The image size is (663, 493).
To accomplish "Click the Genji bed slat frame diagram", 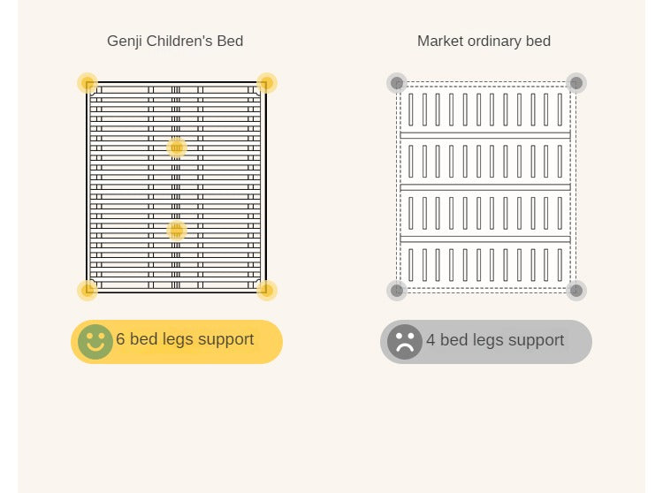I will tap(177, 186).
